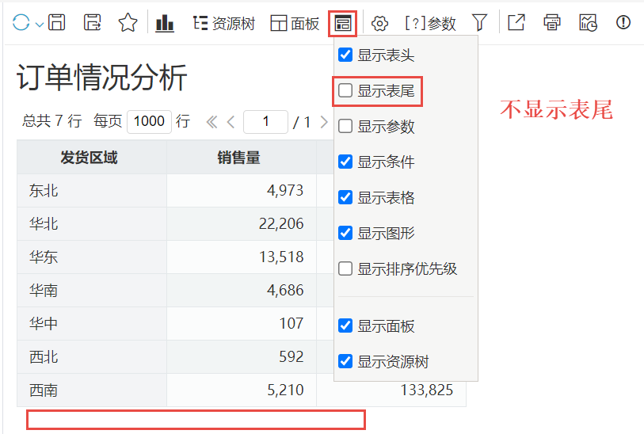644x434 pixels.
Task: Uncheck the 显示表头 checkbox
Action: (345, 55)
